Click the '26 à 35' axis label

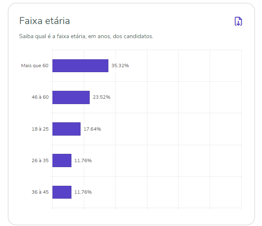point(40,160)
